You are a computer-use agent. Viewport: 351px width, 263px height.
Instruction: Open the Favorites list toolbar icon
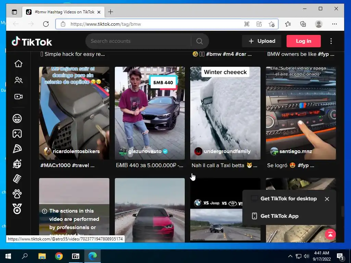pyautogui.click(x=288, y=24)
